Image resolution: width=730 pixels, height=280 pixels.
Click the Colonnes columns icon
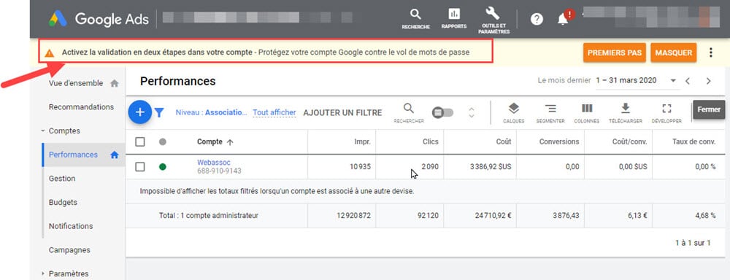point(587,109)
